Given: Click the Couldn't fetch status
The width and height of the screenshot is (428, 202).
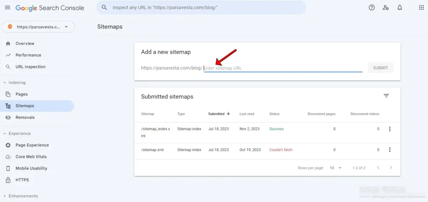Looking at the screenshot, I should pos(280,150).
